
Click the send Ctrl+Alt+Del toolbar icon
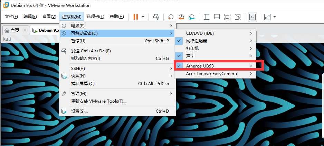click(156, 17)
